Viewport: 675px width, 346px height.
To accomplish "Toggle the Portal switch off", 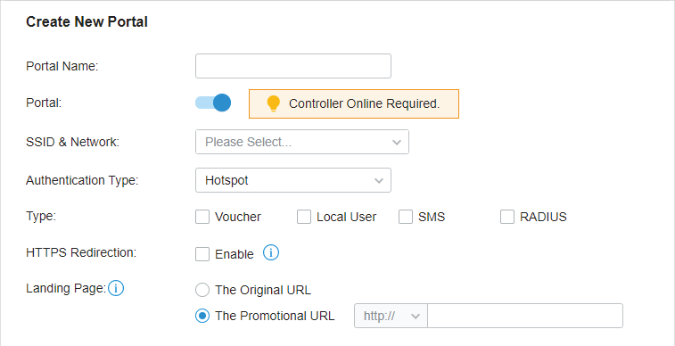I will pyautogui.click(x=213, y=103).
